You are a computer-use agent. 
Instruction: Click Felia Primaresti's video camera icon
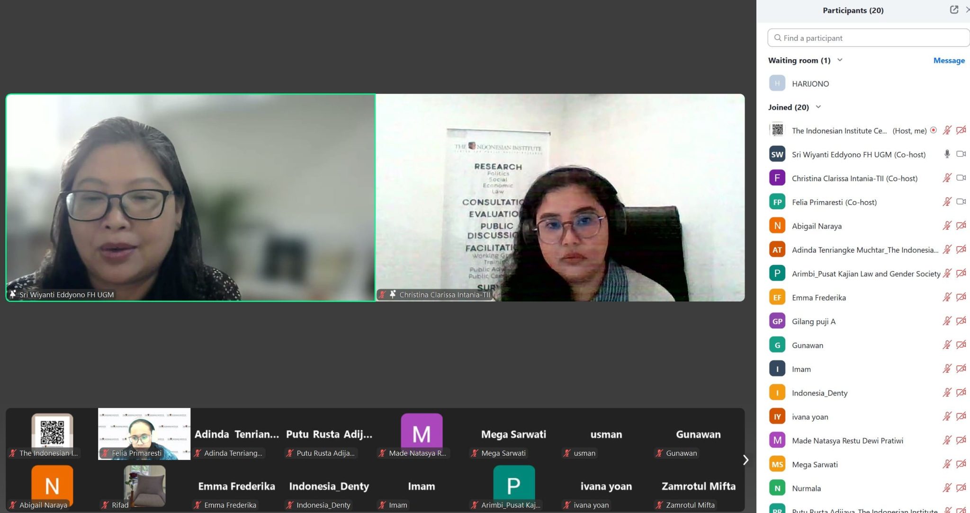pyautogui.click(x=961, y=202)
